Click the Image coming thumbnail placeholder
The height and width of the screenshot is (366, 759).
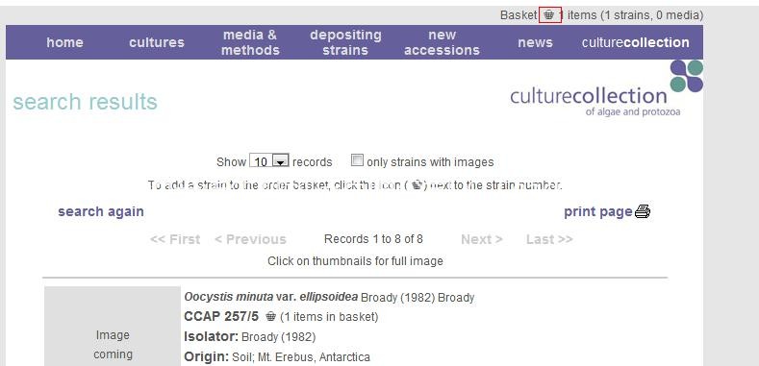113,327
